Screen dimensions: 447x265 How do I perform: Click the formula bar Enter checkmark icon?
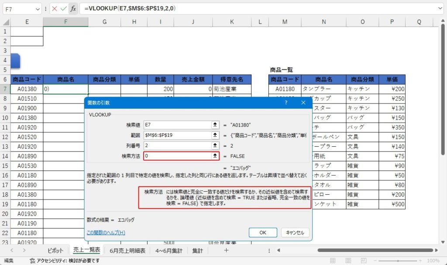(63, 8)
